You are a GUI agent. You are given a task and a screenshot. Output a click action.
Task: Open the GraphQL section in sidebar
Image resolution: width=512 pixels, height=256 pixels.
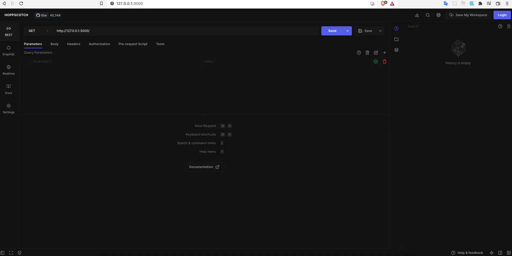9,50
